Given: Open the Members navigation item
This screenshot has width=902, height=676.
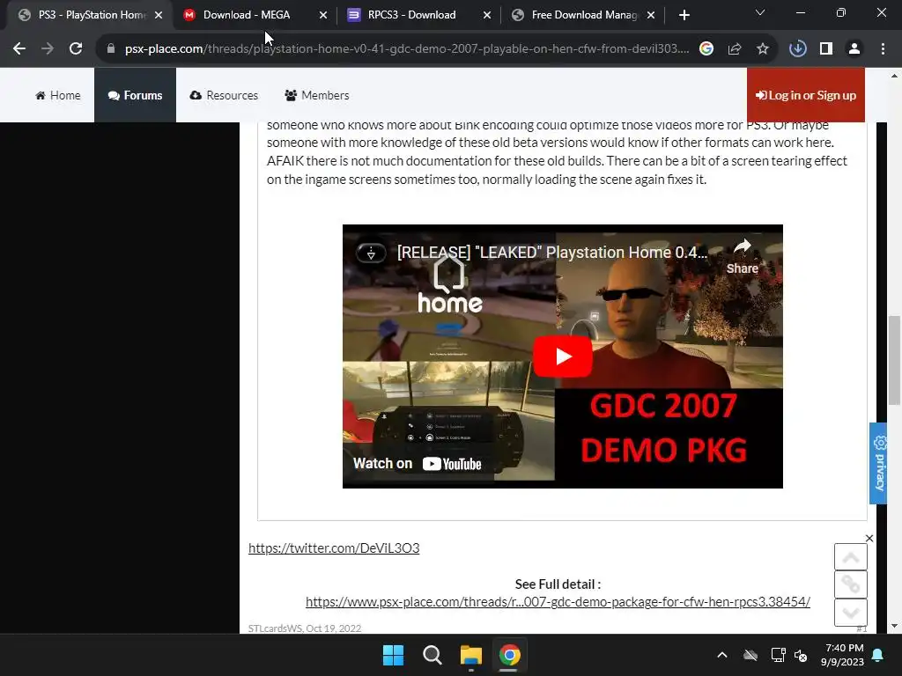Looking at the screenshot, I should point(317,95).
